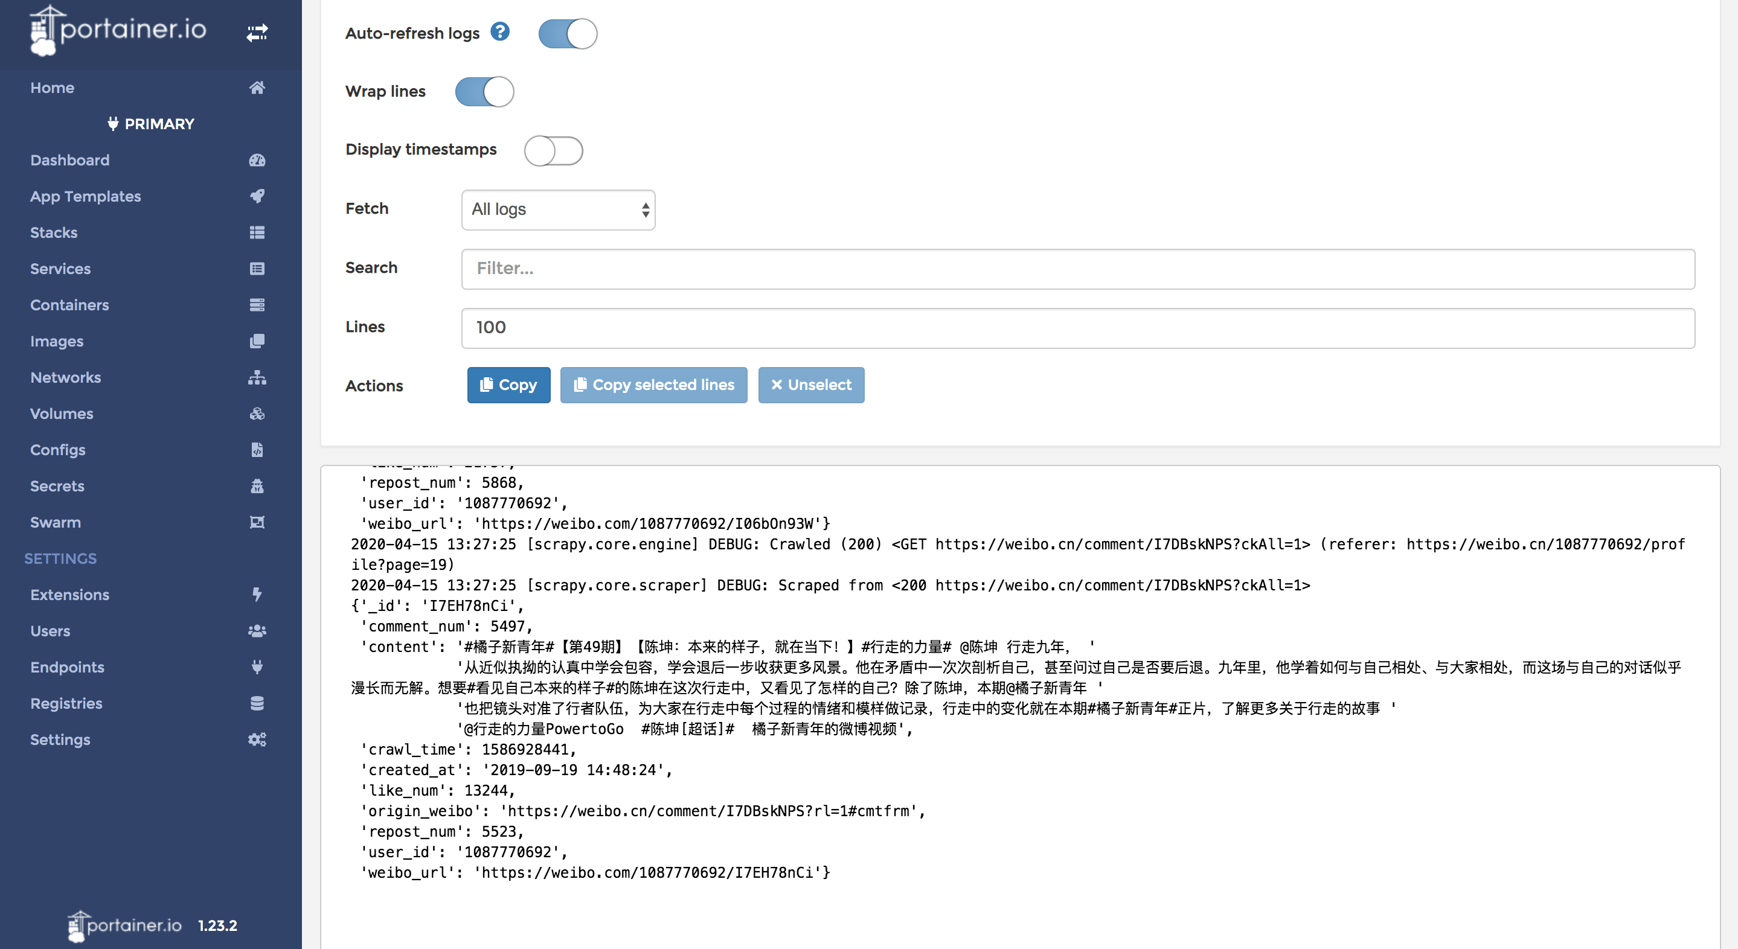Click the Networks sitemap icon

click(x=257, y=378)
